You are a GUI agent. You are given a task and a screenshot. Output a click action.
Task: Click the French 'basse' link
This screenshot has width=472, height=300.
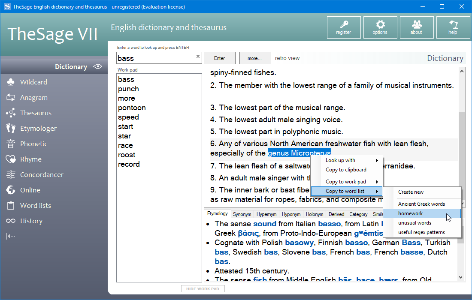pos(412,252)
